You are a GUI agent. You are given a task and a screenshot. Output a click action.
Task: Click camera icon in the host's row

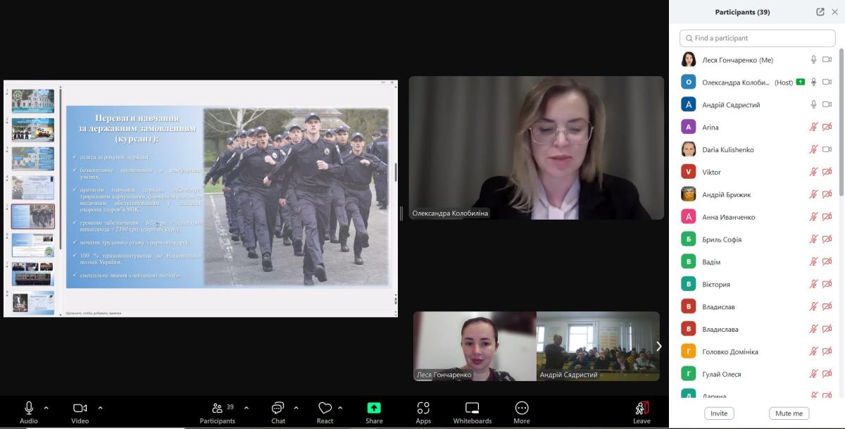pos(827,82)
